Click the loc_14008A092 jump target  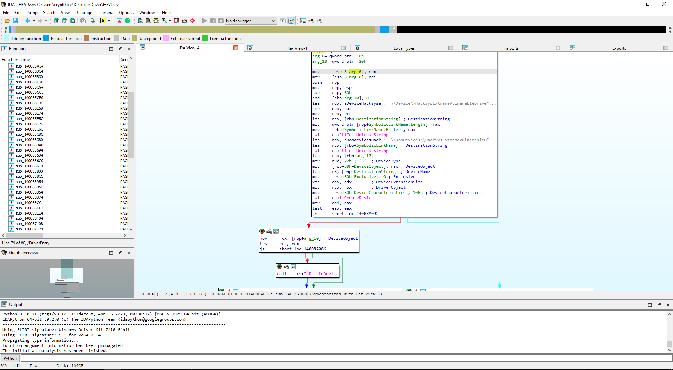363,214
